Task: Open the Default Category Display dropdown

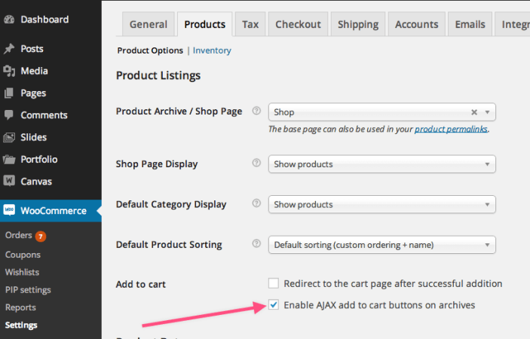Action: [x=381, y=204]
